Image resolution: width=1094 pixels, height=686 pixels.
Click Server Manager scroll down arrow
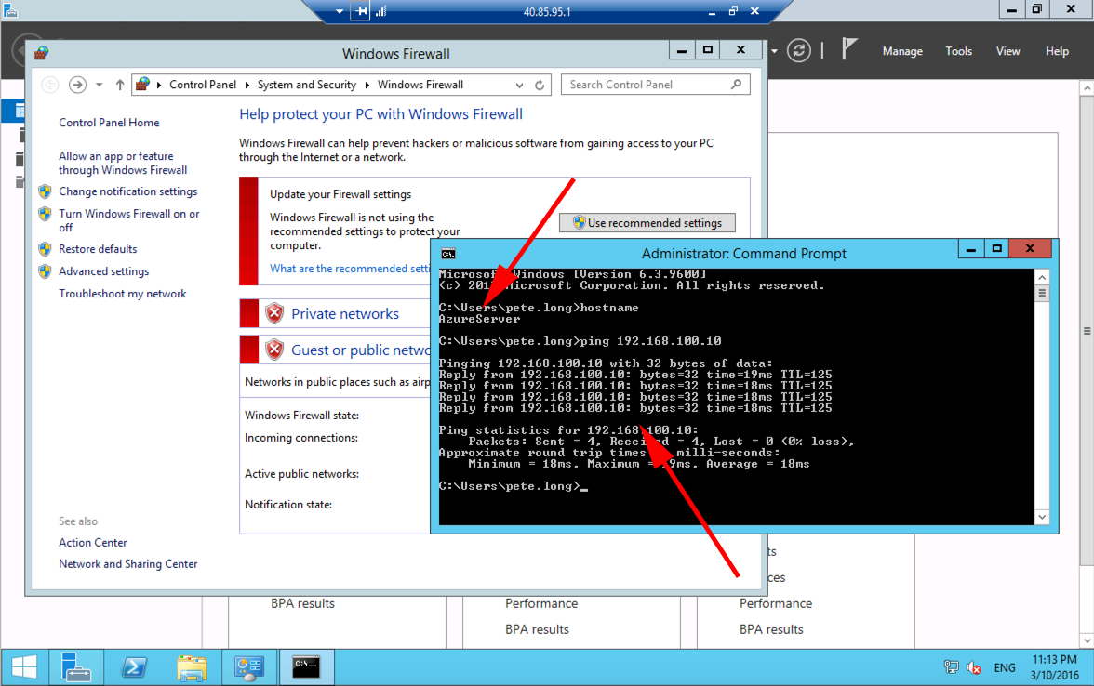click(x=1087, y=640)
